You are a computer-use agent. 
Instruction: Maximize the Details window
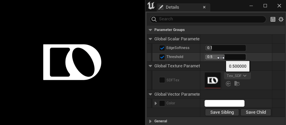[x=265, y=6]
